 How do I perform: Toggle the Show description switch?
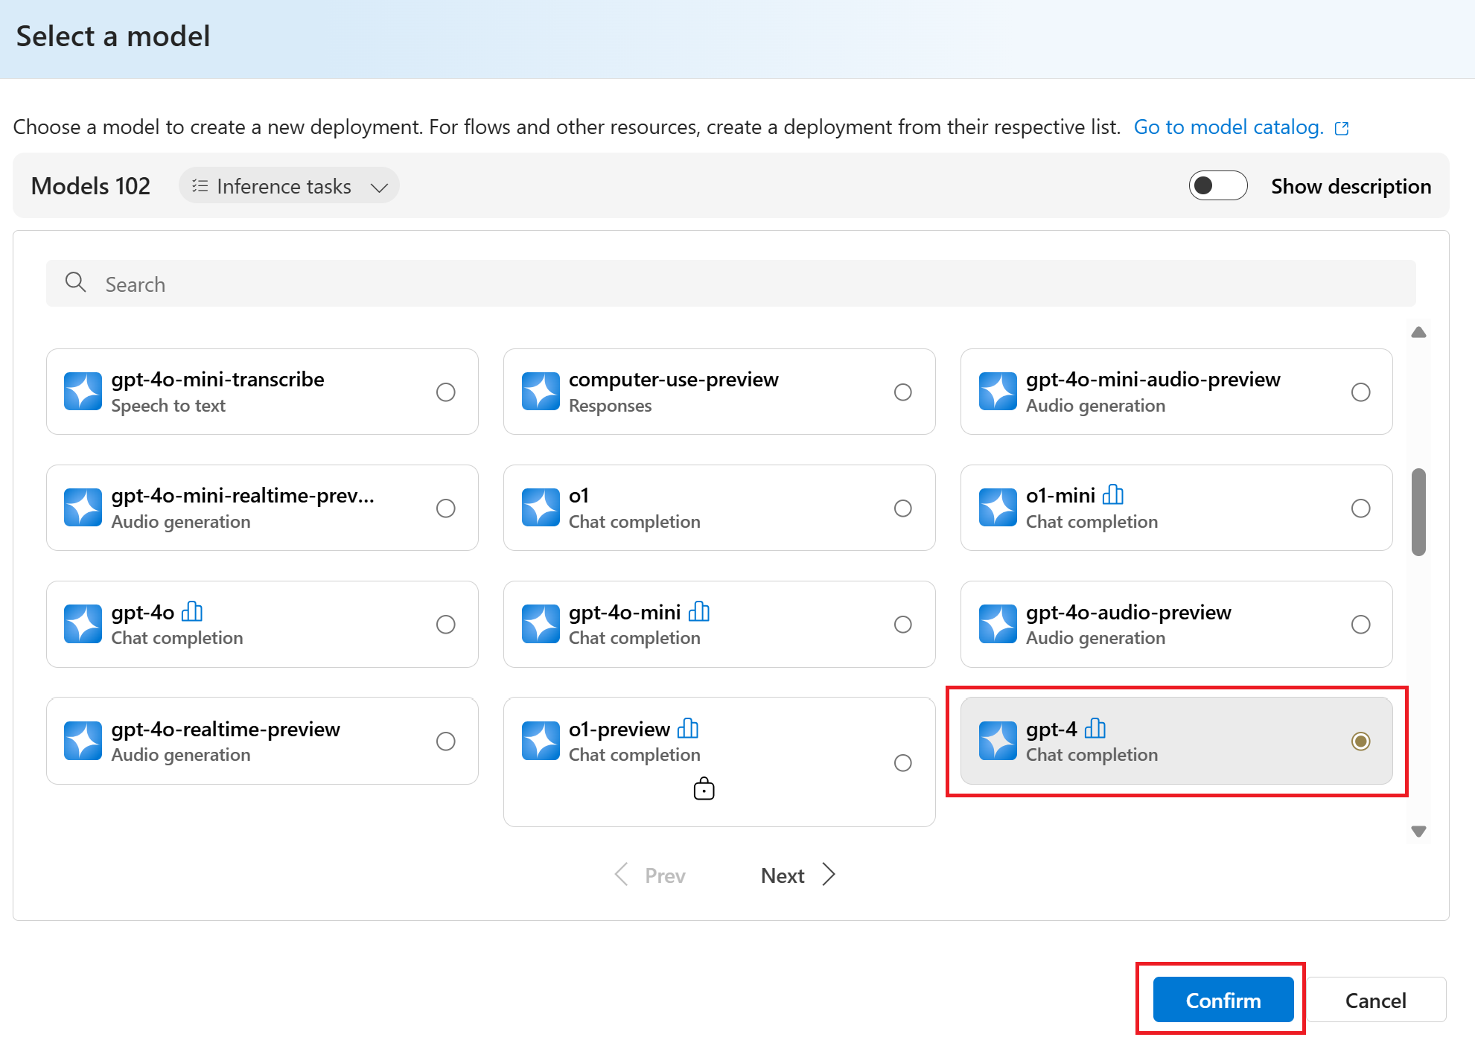point(1217,186)
